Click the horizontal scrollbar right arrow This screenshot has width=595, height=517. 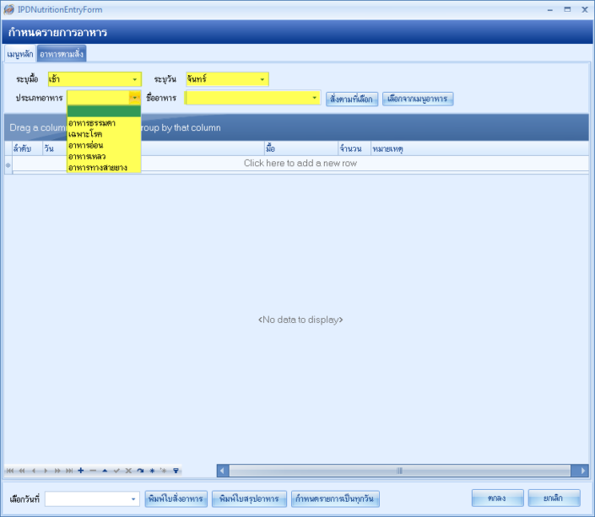coord(581,471)
